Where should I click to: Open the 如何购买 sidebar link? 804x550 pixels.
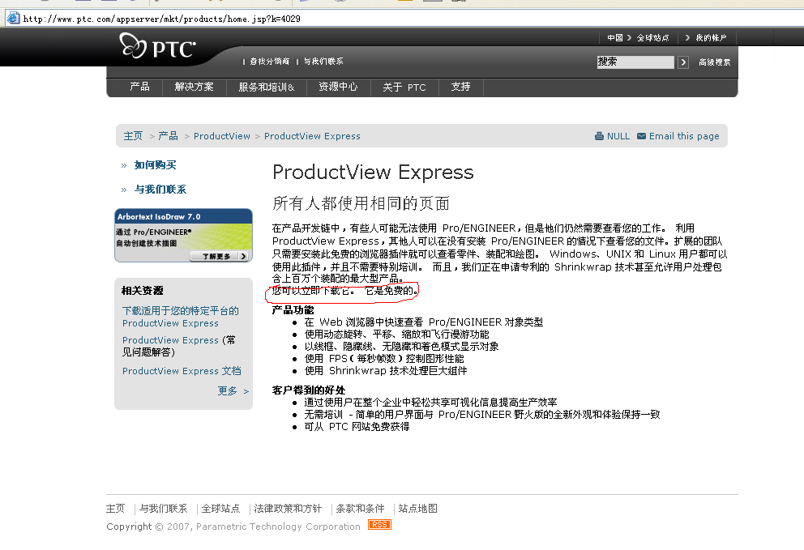(155, 165)
